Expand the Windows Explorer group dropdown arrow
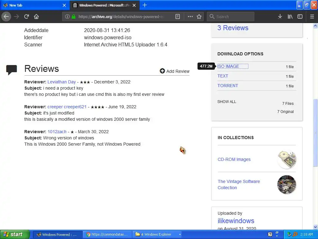 click(180, 235)
